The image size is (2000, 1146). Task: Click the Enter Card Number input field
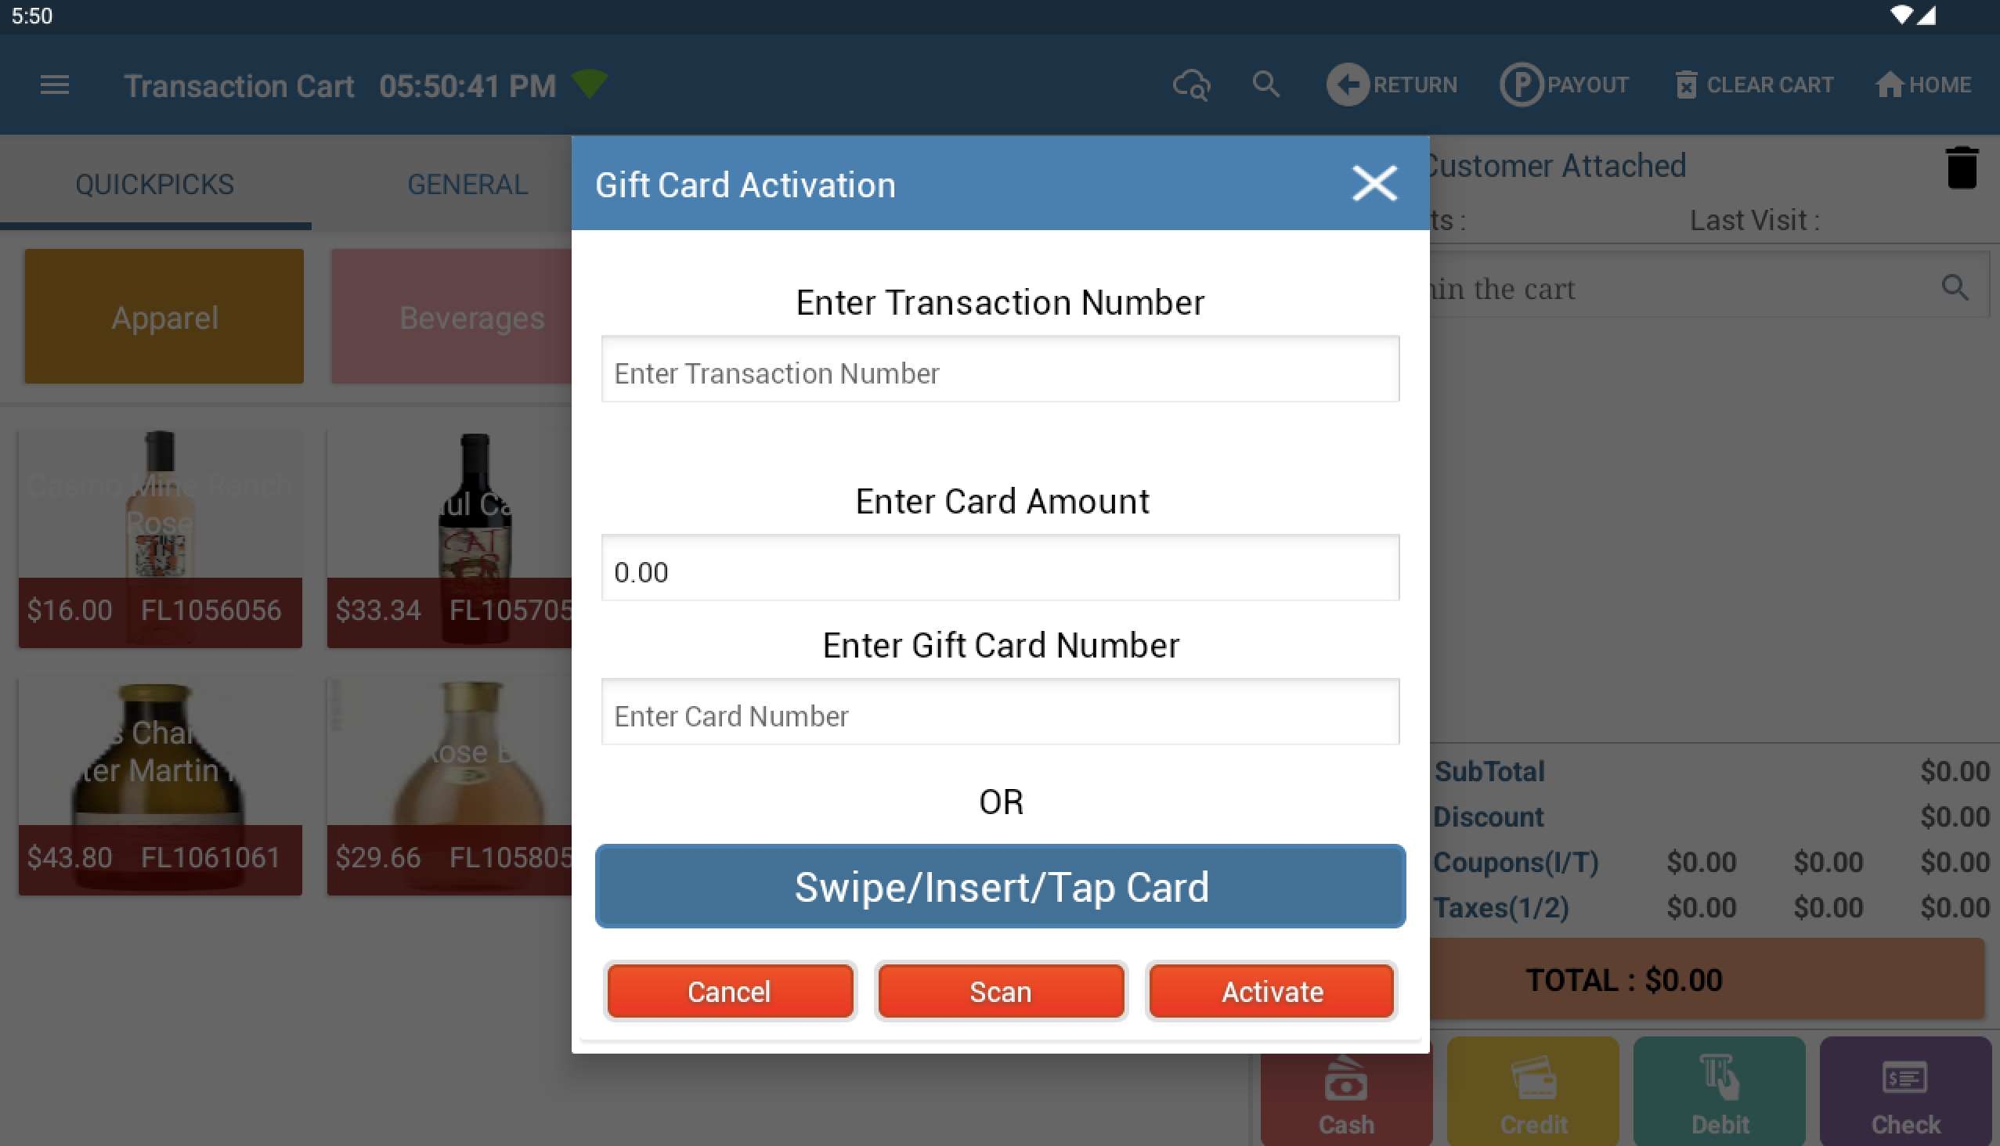[1000, 715]
